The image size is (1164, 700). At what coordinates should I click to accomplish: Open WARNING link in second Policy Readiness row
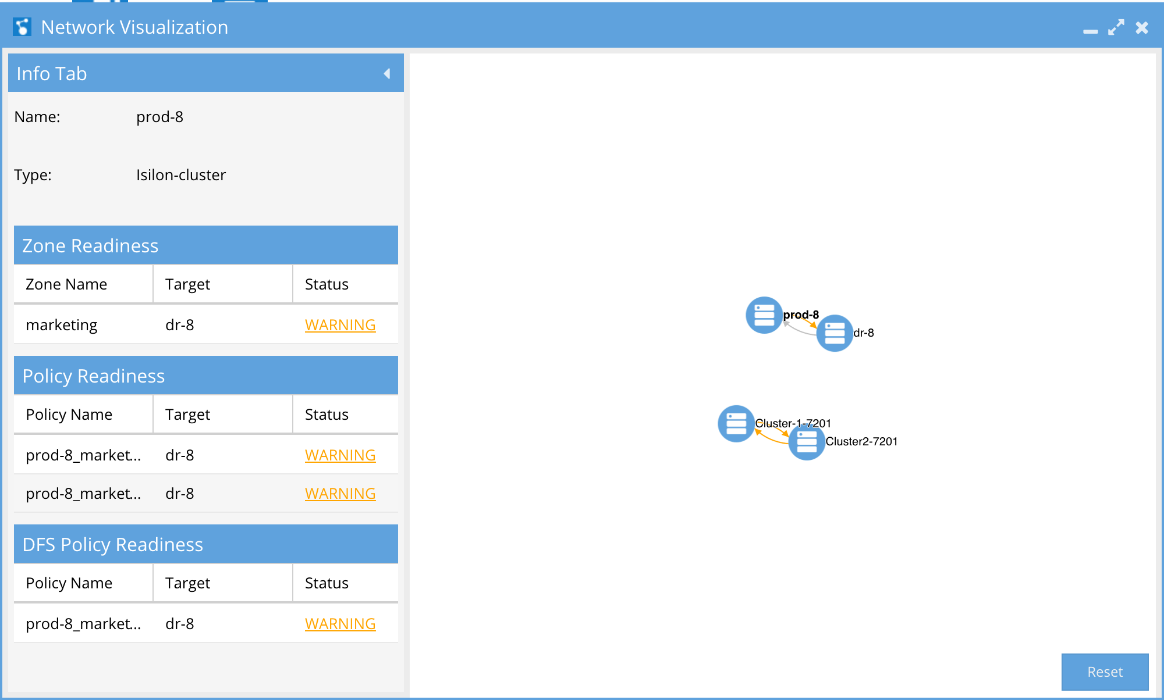point(340,493)
